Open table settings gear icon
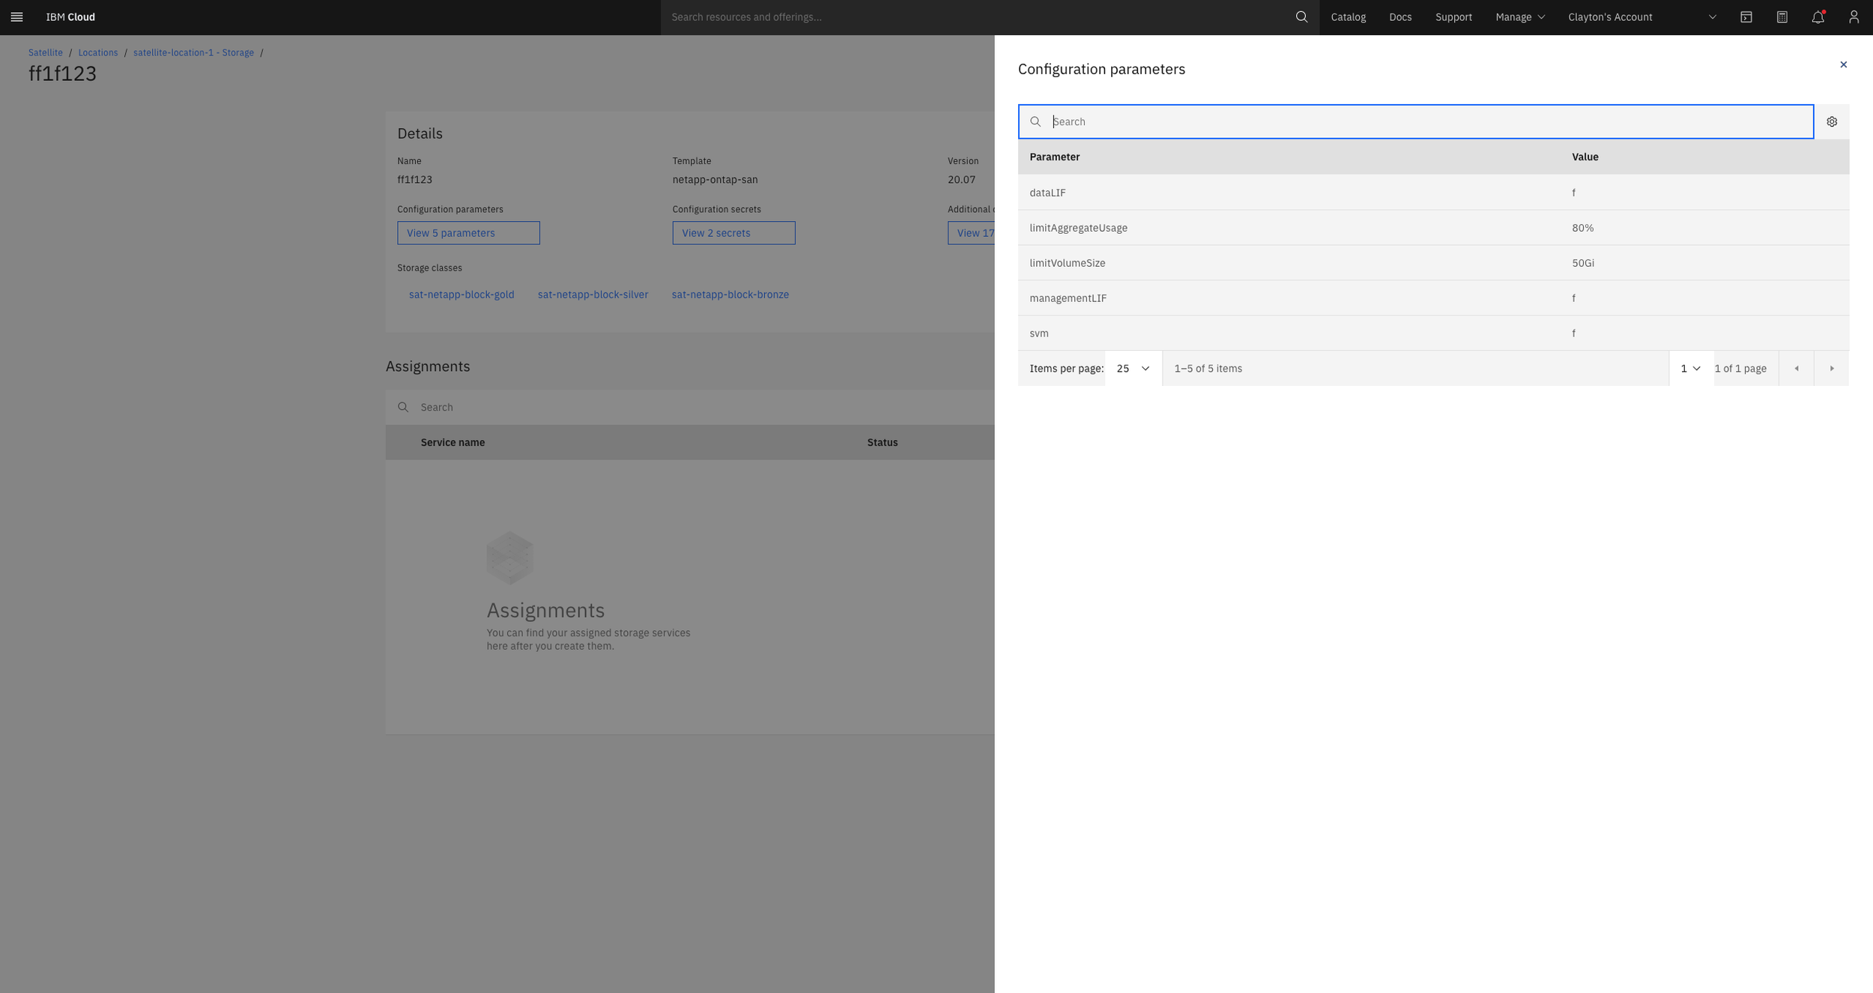1873x993 pixels. point(1831,121)
